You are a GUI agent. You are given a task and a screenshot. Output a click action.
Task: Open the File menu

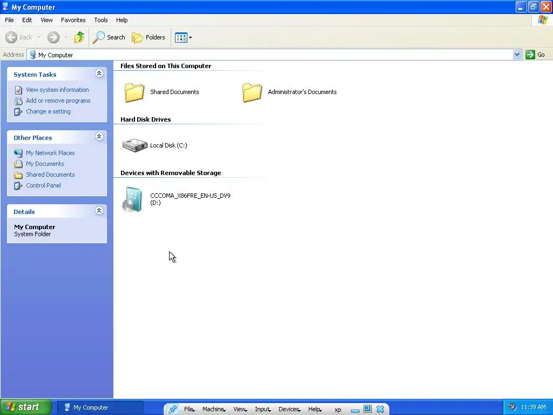10,20
